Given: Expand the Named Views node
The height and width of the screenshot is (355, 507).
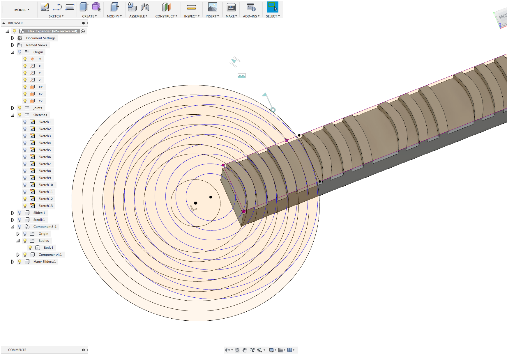Looking at the screenshot, I should [13, 45].
